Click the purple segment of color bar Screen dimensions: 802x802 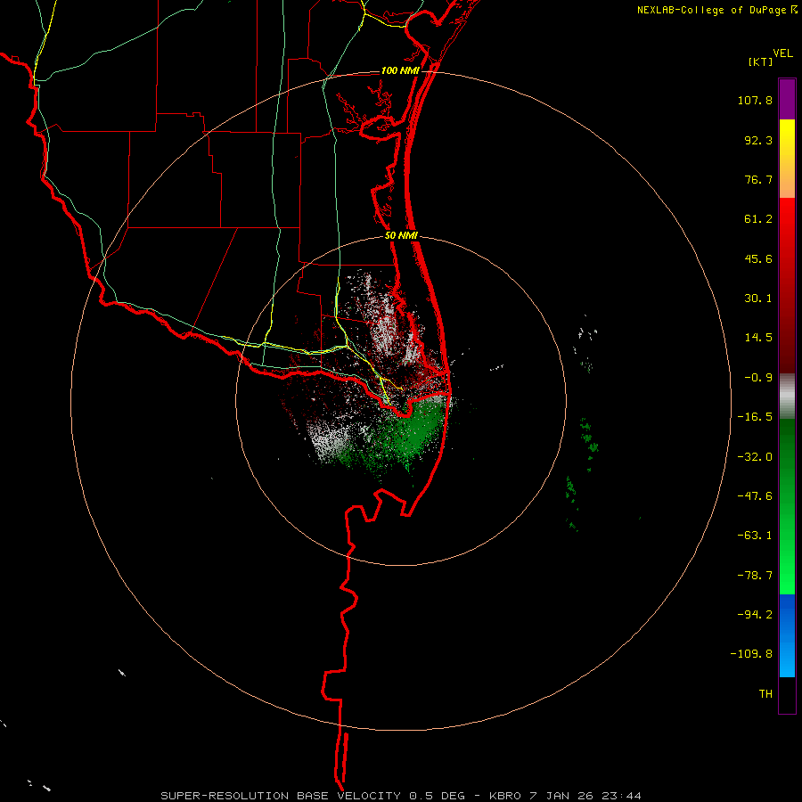787,99
